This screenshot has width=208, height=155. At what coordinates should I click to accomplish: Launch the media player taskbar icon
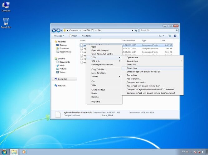24,152
